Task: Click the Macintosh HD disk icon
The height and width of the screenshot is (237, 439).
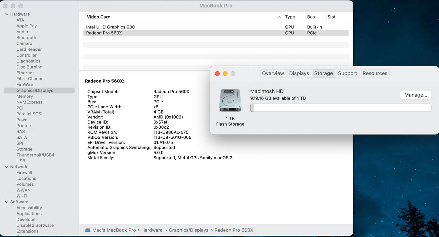Action: [x=230, y=100]
